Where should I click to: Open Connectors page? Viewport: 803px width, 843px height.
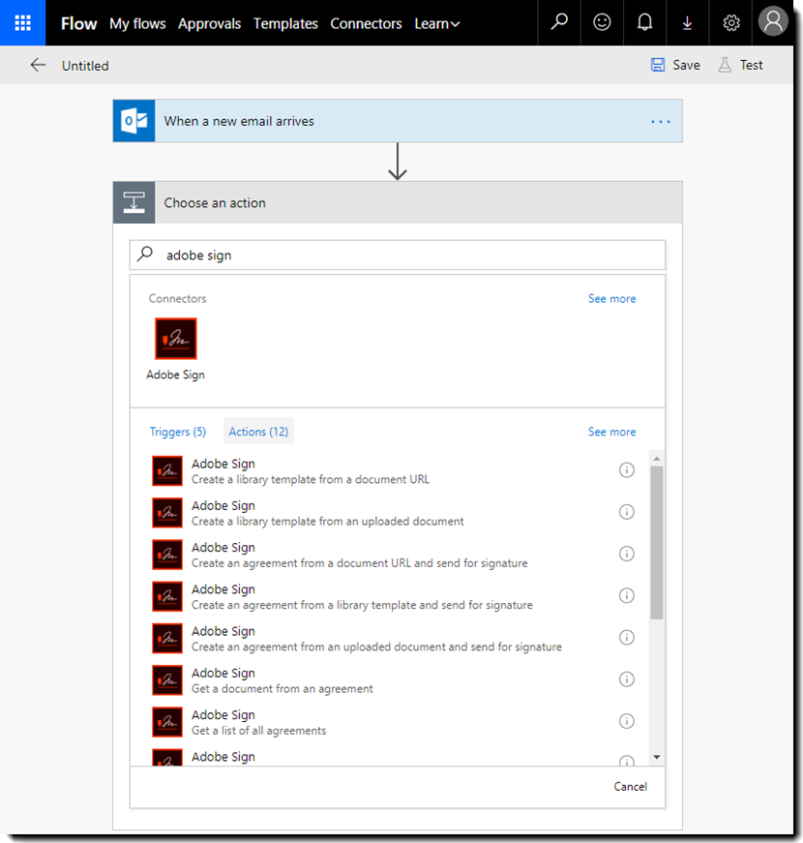point(366,23)
